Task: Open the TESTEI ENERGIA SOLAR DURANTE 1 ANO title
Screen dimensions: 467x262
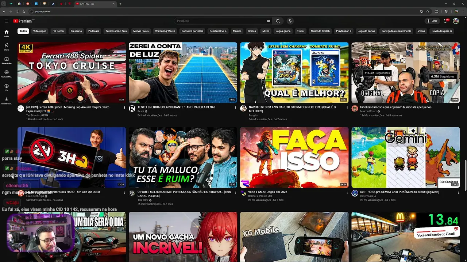Action: [x=176, y=107]
